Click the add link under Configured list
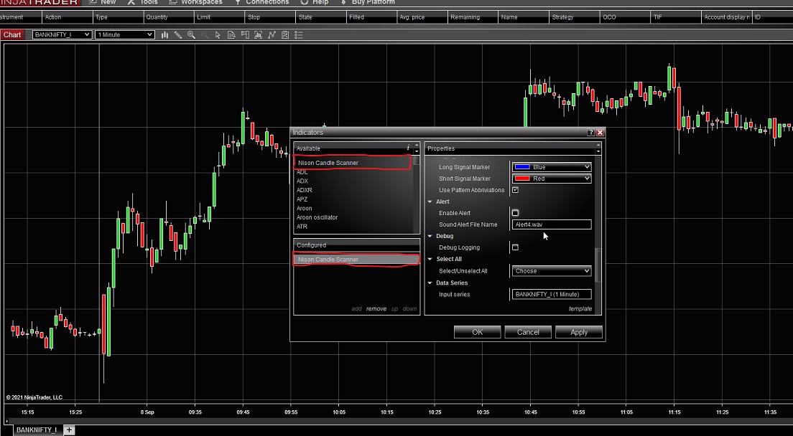Screen dimensions: 793x436 [356, 309]
